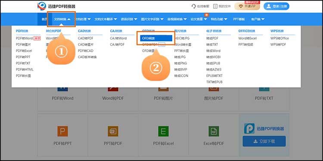Image resolution: width=323 pixels, height=161 pixels.
Task: Open 在线客服 headset support icon
Action: [194, 6]
